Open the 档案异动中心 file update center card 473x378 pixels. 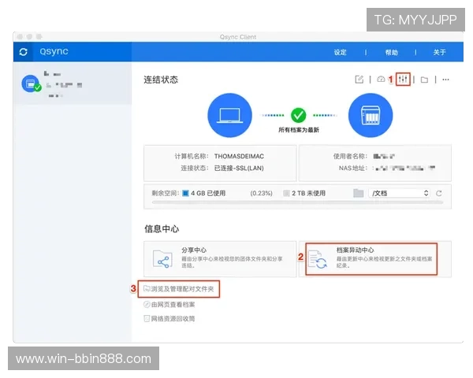click(x=375, y=259)
